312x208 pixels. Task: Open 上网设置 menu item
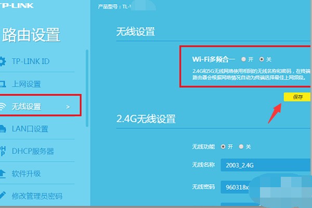pos(27,84)
